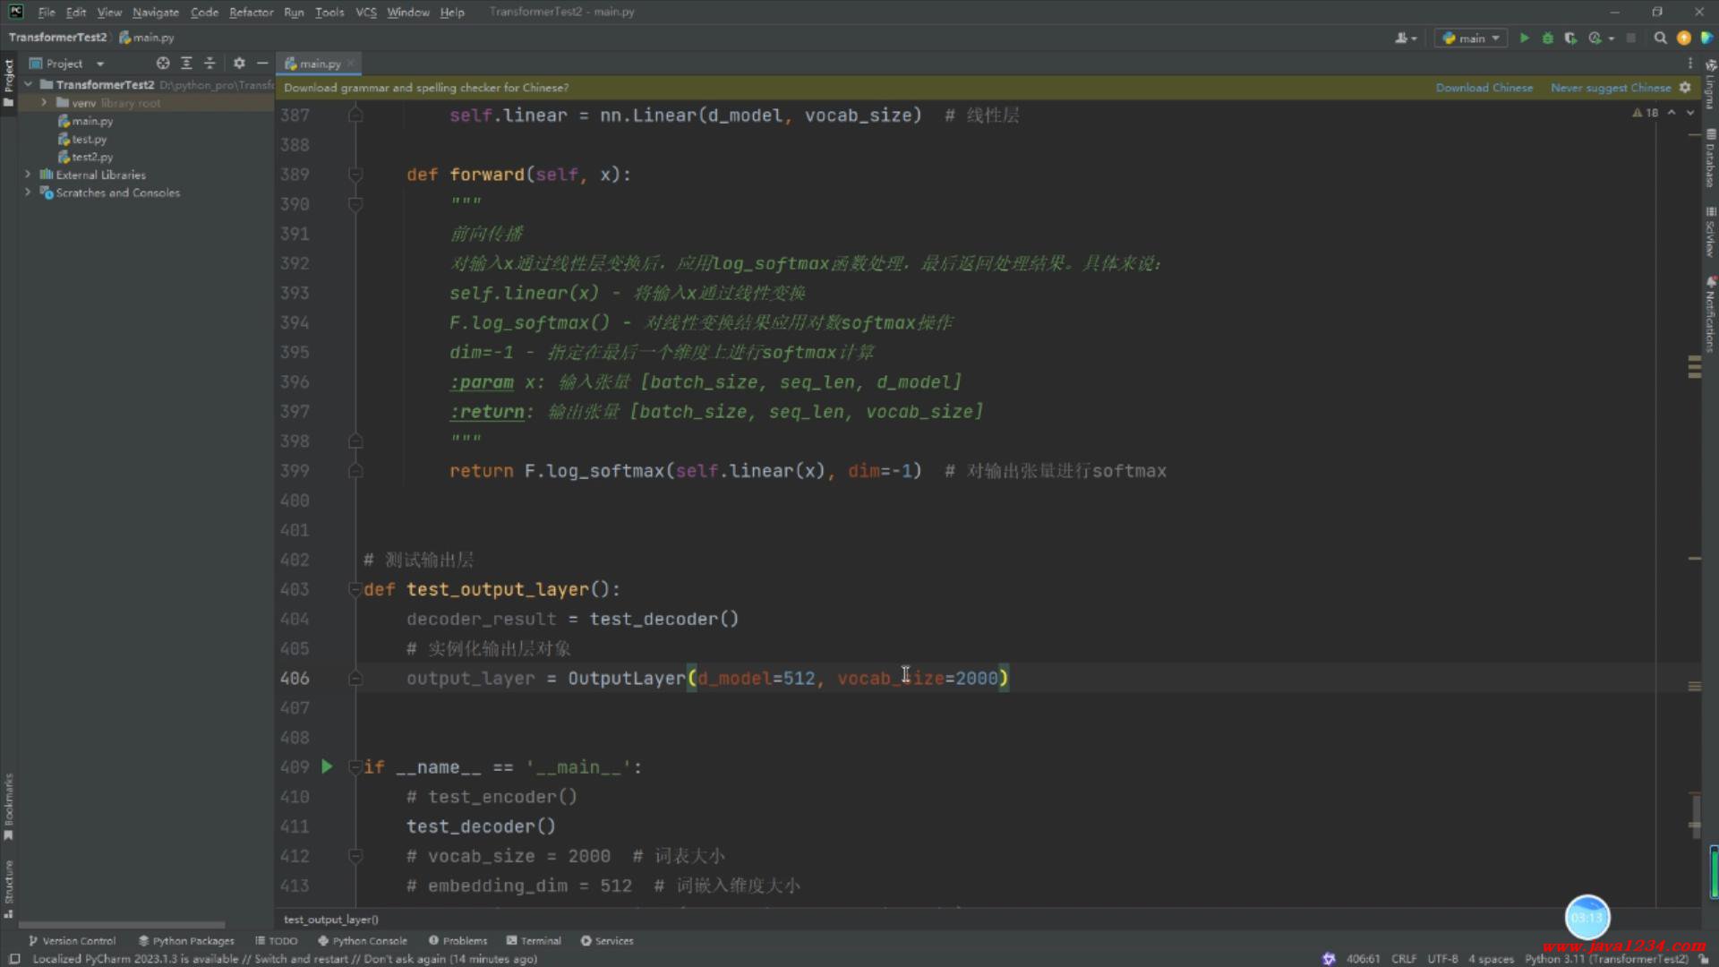Open the Terminal tool window tab
Image resolution: width=1719 pixels, height=967 pixels.
pyautogui.click(x=534, y=941)
